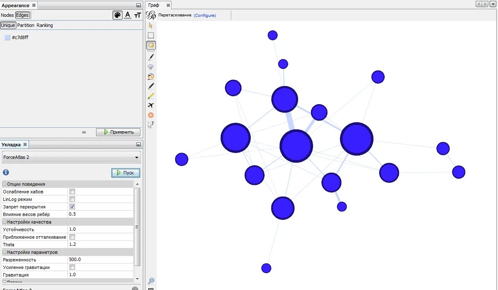498x290 pixels.
Task: Collapse the Настройки качества section
Action: pos(5,222)
